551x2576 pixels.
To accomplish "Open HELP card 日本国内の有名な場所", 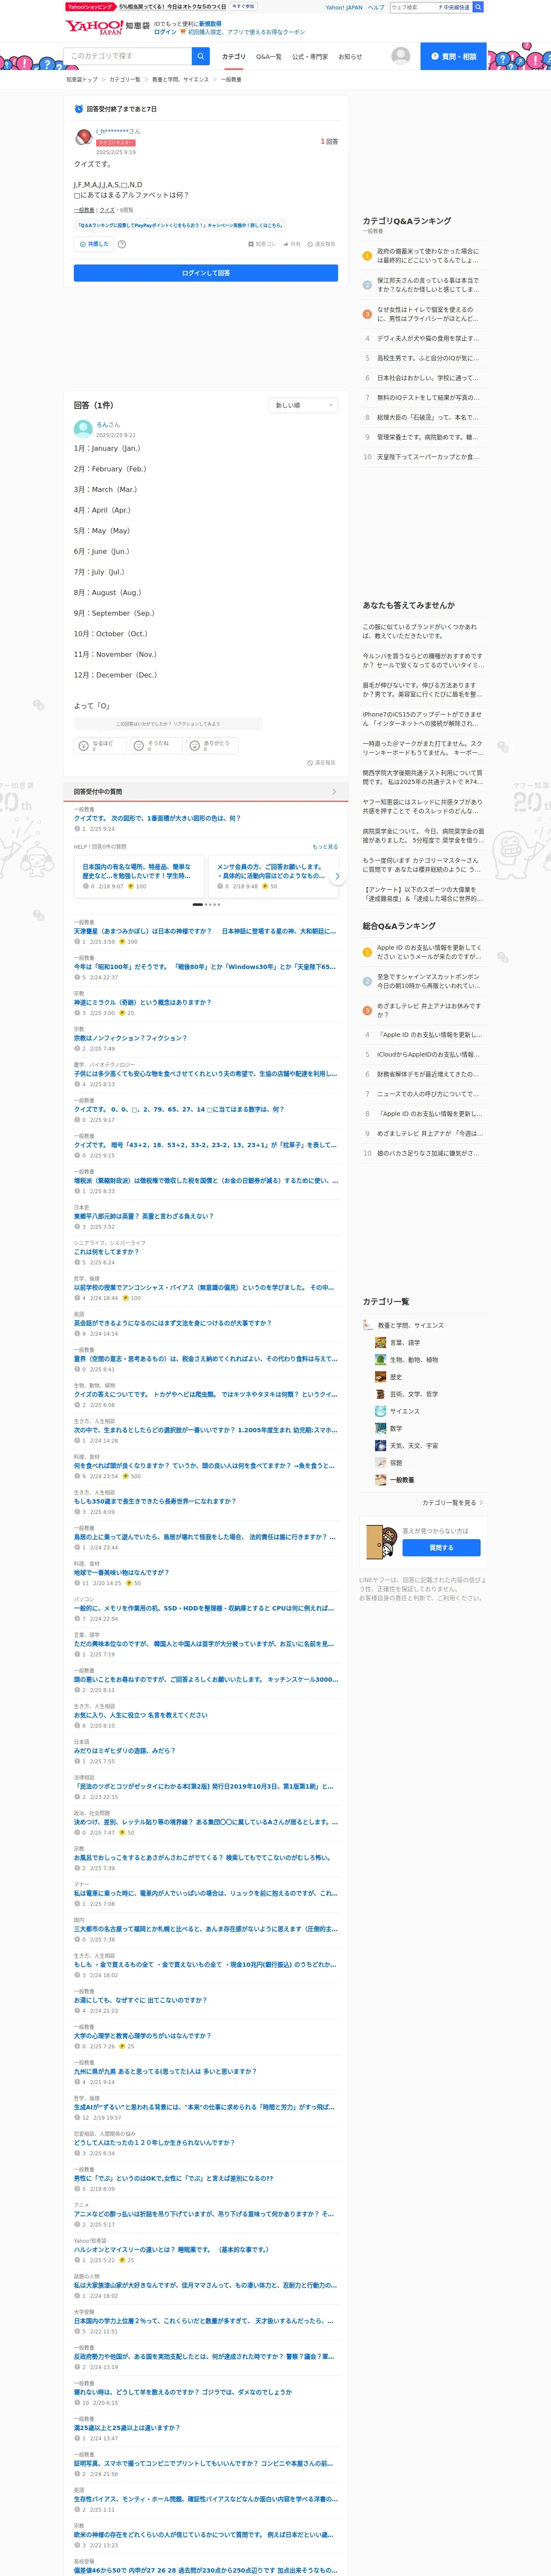I will [139, 875].
